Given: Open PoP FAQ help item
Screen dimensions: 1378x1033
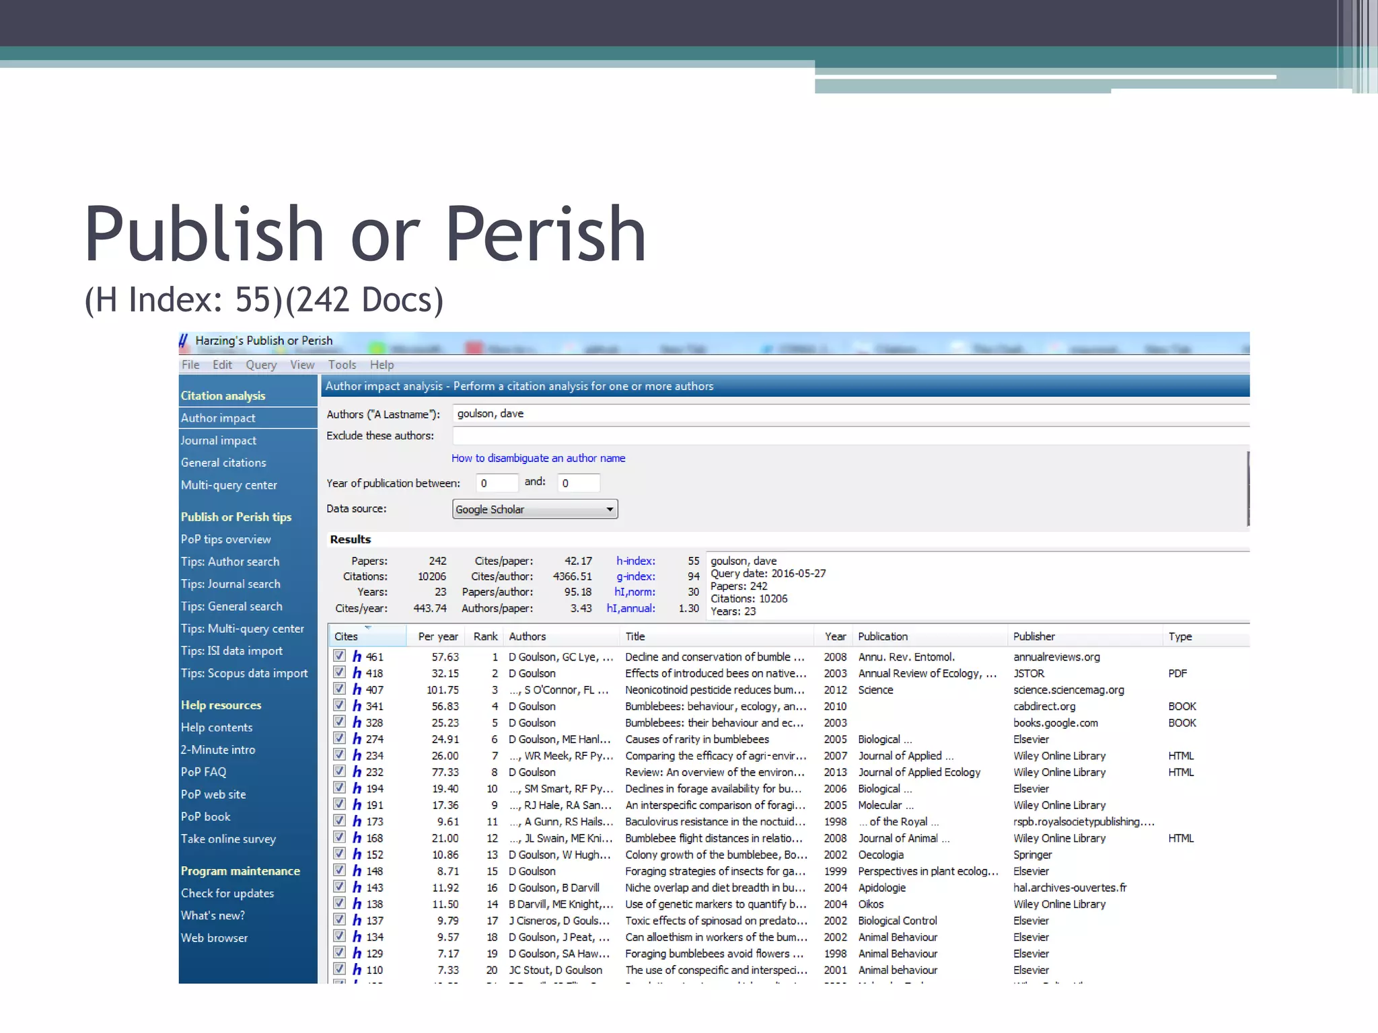Looking at the screenshot, I should tap(203, 772).
